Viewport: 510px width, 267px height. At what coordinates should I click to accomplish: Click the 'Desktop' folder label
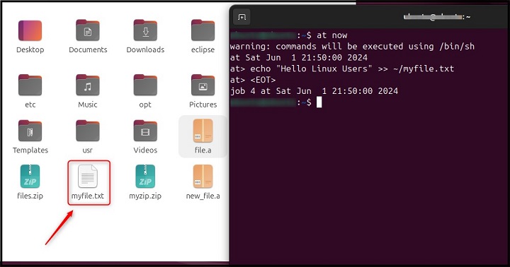pos(30,49)
